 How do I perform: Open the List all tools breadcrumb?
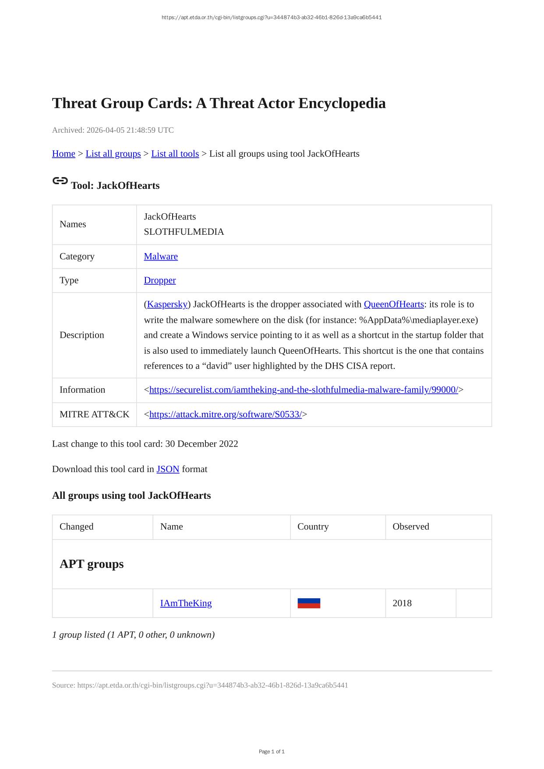pyautogui.click(x=175, y=154)
